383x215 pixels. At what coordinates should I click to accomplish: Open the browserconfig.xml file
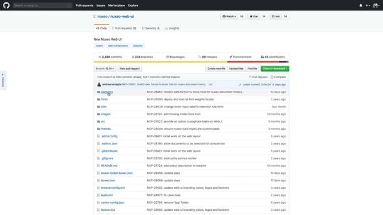coord(113,188)
